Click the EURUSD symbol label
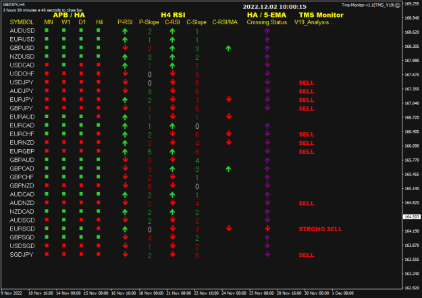The height and width of the screenshot is (298, 422). click(x=22, y=40)
